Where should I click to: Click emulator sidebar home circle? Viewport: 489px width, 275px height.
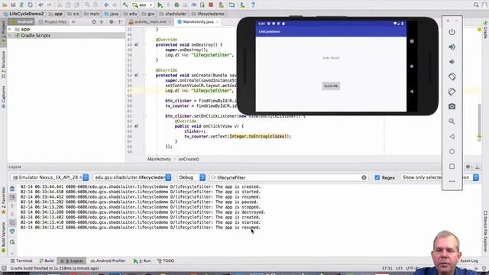tap(452, 151)
